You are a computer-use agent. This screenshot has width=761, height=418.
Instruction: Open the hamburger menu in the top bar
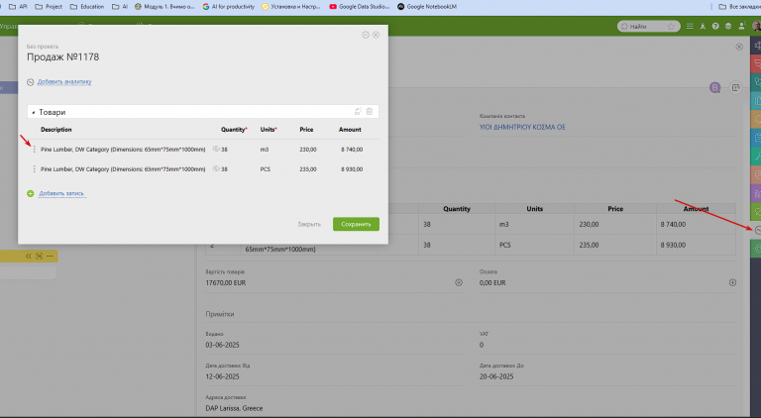(690, 26)
